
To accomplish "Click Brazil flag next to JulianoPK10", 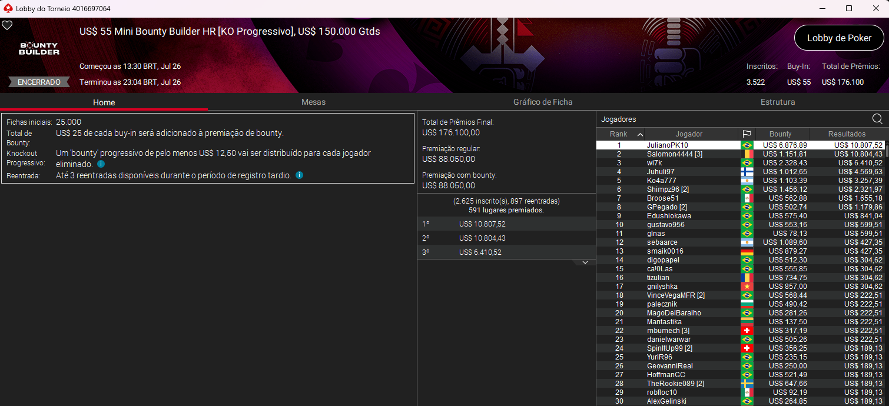I will pyautogui.click(x=747, y=145).
